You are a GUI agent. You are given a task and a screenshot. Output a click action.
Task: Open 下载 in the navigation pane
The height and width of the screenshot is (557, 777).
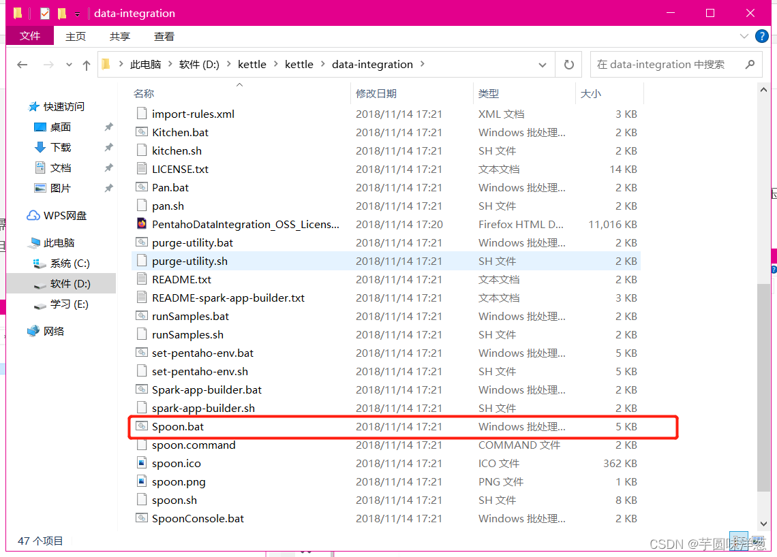point(61,147)
